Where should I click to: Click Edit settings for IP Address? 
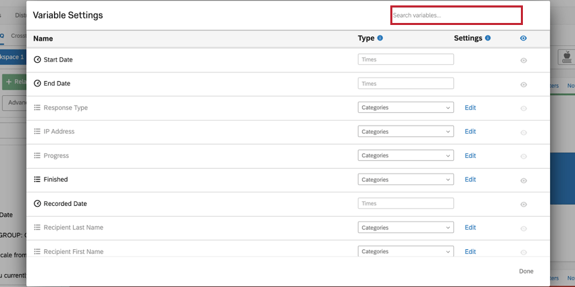point(470,132)
